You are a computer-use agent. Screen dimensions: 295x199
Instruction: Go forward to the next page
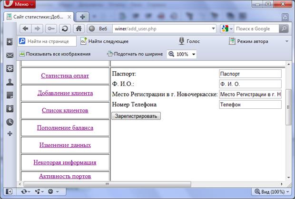(x=38, y=28)
